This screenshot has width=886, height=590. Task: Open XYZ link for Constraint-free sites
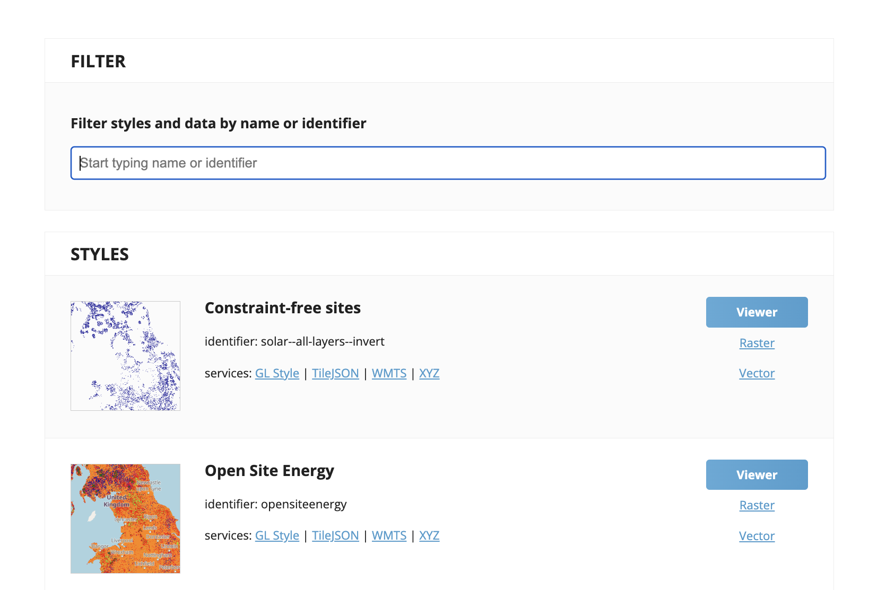pos(429,373)
